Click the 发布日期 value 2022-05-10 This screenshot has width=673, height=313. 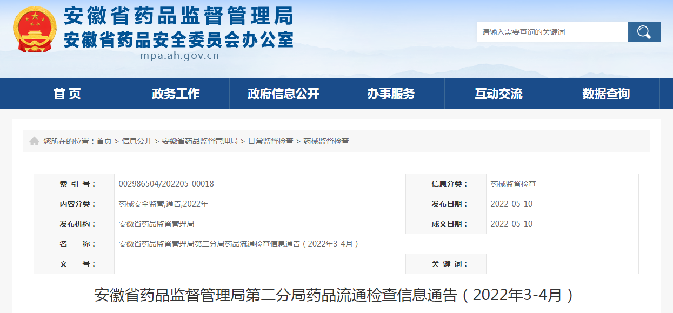pos(511,204)
